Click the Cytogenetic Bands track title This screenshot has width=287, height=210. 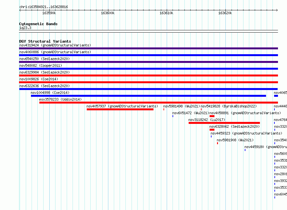tap(38, 24)
